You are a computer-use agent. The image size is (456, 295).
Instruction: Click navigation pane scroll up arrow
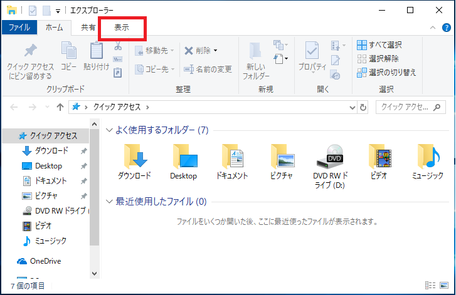(95, 124)
